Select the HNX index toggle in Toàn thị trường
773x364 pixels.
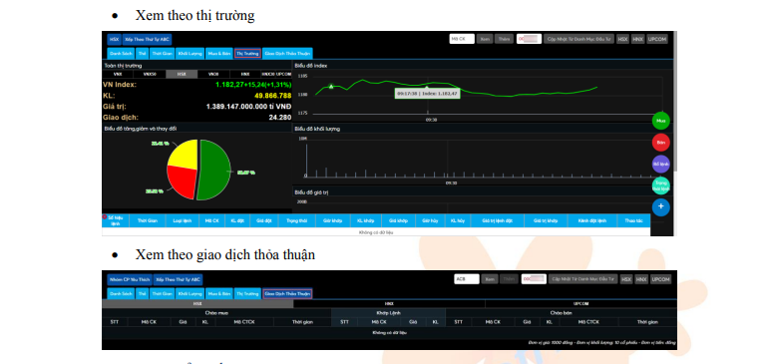[244, 75]
